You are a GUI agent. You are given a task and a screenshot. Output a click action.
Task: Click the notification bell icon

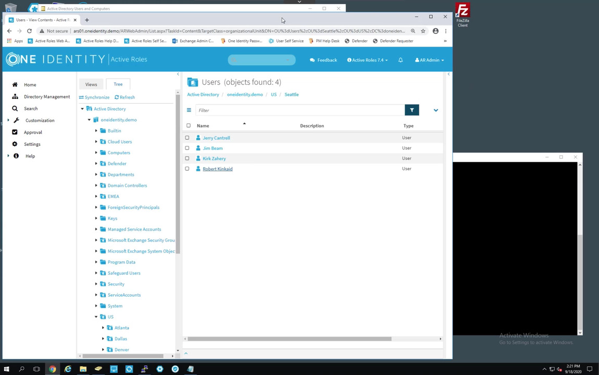401,60
